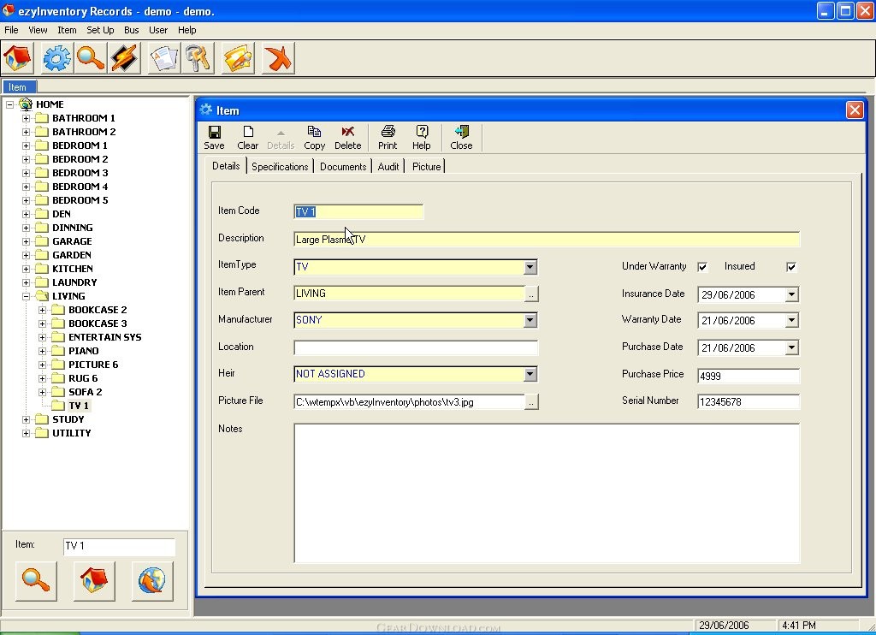
Task: Save the item record
Action: (214, 137)
